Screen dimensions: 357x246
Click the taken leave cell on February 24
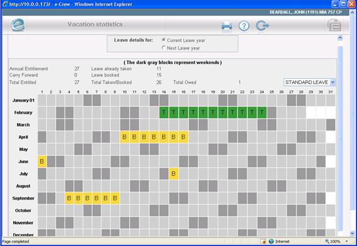click(x=262, y=112)
